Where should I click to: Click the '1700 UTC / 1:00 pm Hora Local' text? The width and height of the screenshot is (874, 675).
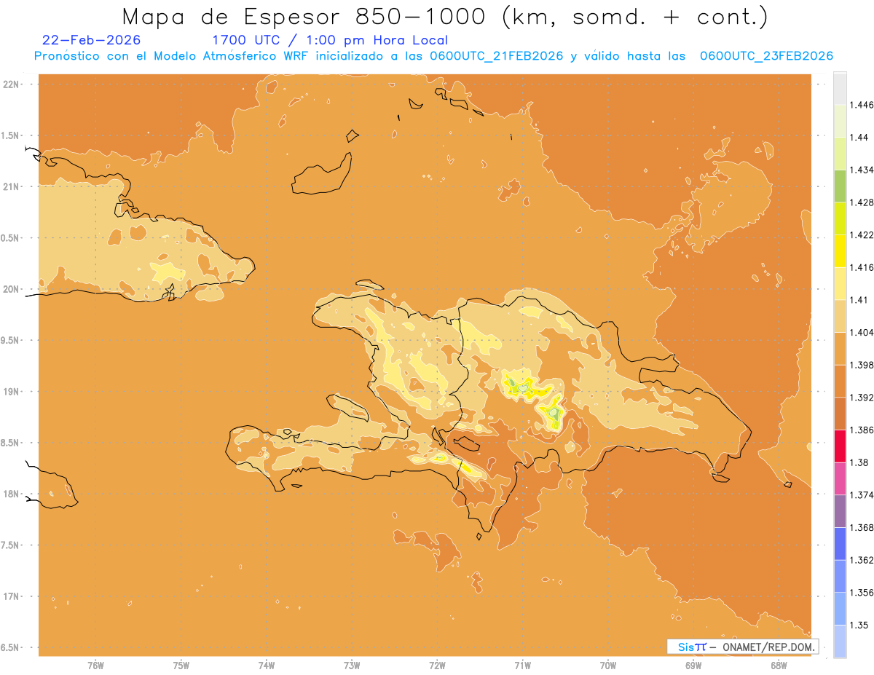coord(330,40)
